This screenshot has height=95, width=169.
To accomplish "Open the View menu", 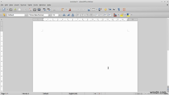I will tap(11, 5).
